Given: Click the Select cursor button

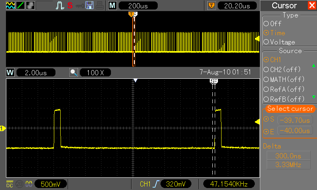Looking at the screenshot, I should coord(290,109).
